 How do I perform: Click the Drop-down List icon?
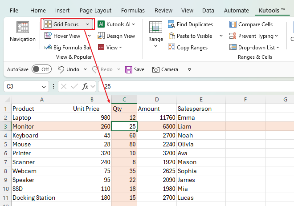(x=233, y=47)
